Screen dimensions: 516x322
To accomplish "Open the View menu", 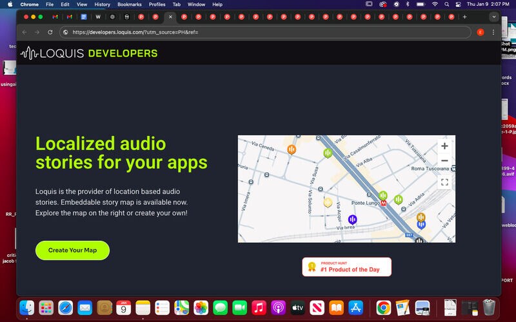I will click(82, 5).
